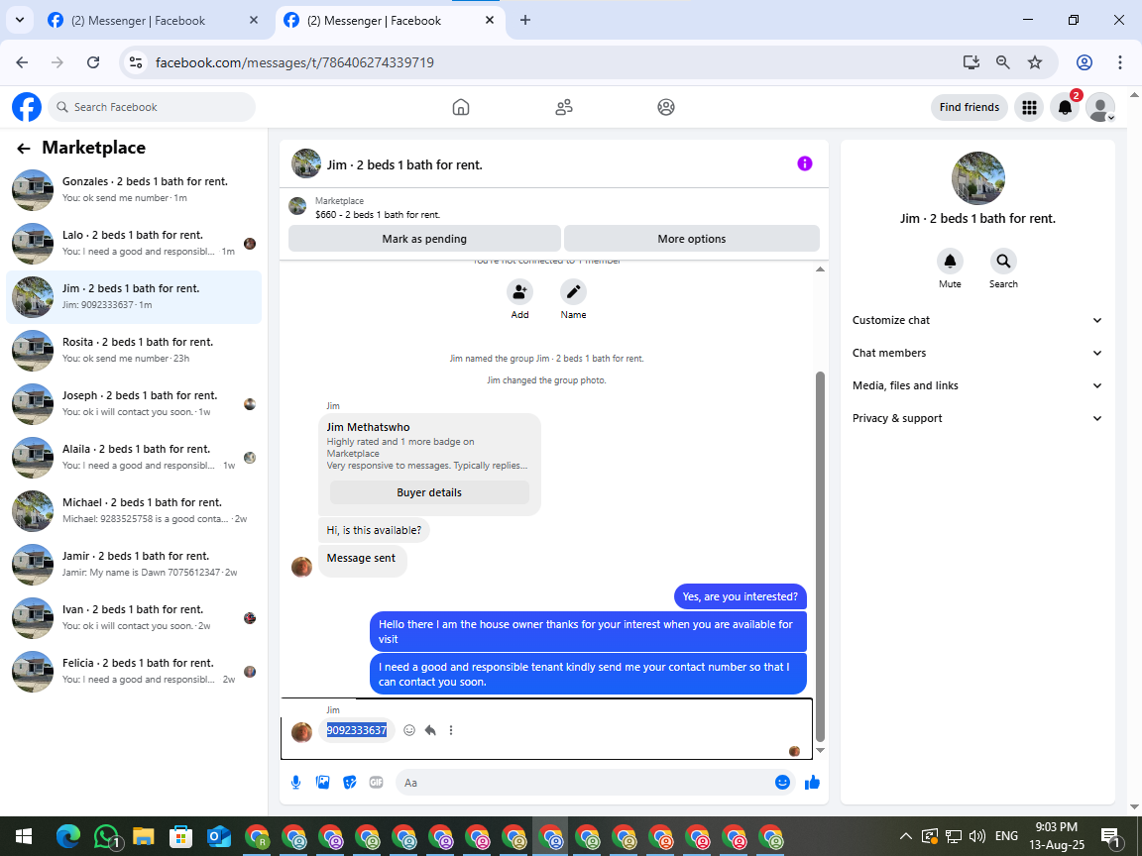Select the highlighted number 9092333637
The width and height of the screenshot is (1142, 856).
(x=356, y=730)
